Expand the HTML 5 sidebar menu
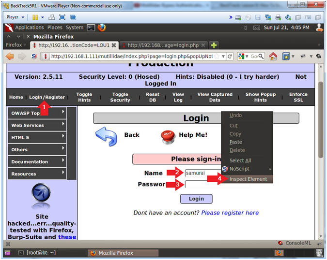327x260 pixels. point(37,137)
